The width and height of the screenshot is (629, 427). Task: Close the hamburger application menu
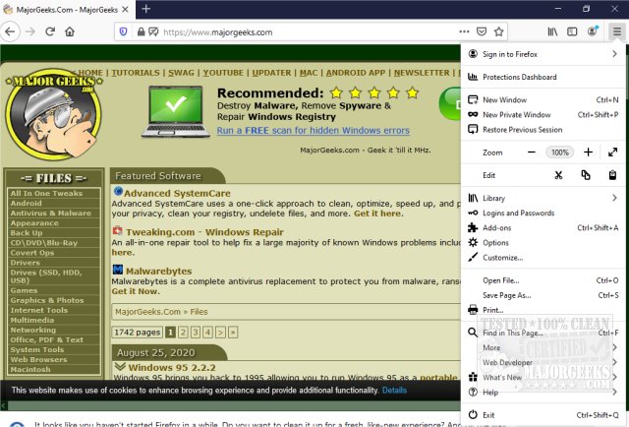click(x=617, y=31)
